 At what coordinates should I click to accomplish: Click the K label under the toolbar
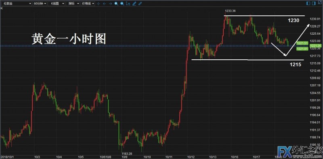[2, 8]
